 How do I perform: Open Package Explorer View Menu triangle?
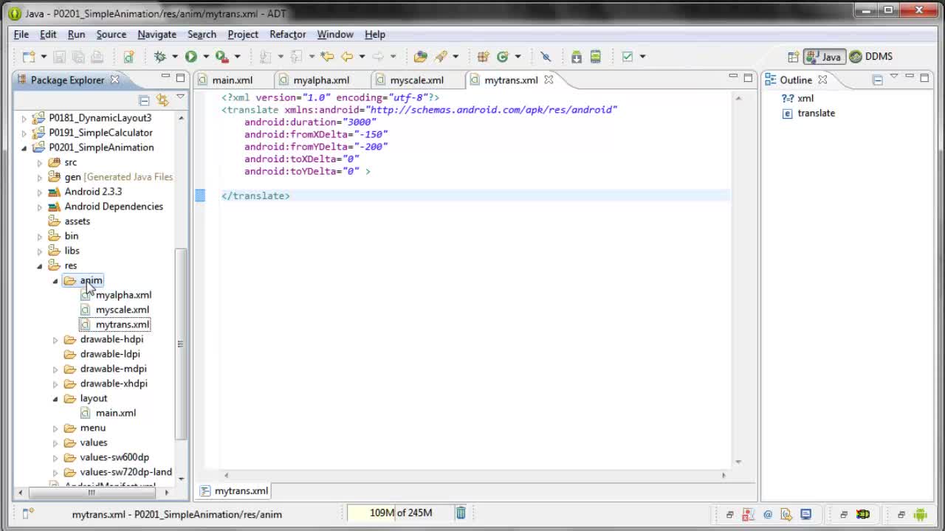click(180, 98)
